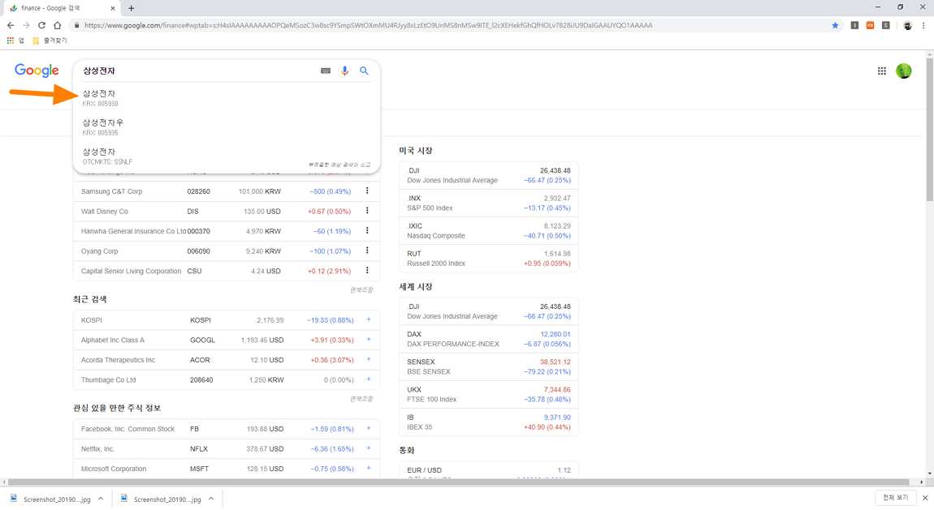Click the 전체 보기 downloads button
This screenshot has width=934, height=510.
[x=895, y=498]
